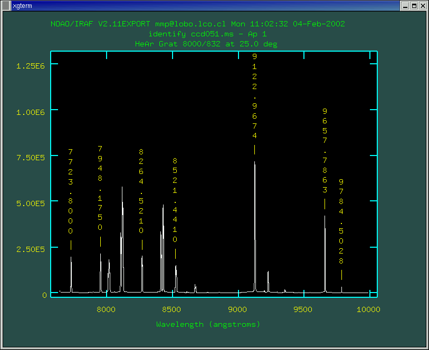This screenshot has height=350, width=429.
Task: Click the 8000 wavelength axis label
Action: 106,309
